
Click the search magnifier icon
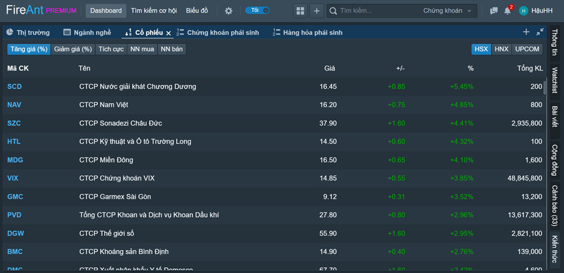coord(333,11)
